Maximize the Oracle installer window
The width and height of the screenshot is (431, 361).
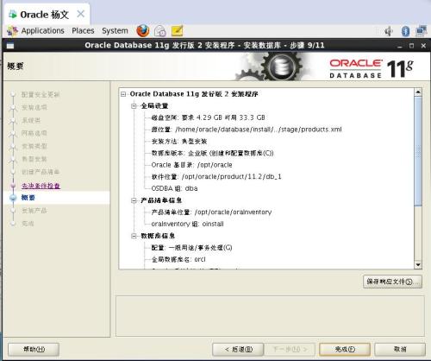tap(411, 46)
